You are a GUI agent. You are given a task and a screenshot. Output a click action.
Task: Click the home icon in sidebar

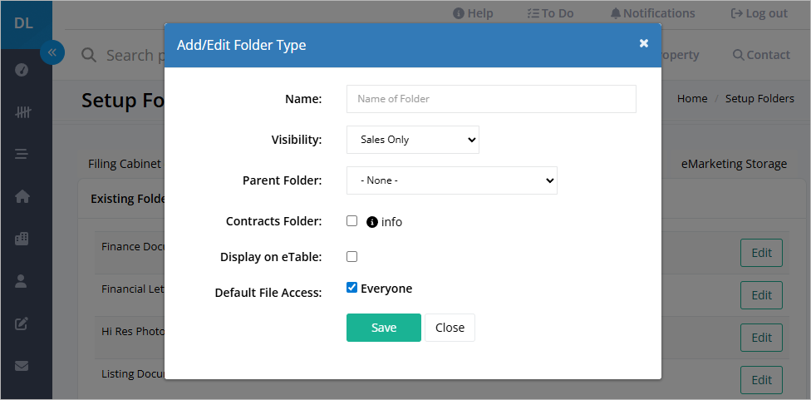click(x=22, y=196)
